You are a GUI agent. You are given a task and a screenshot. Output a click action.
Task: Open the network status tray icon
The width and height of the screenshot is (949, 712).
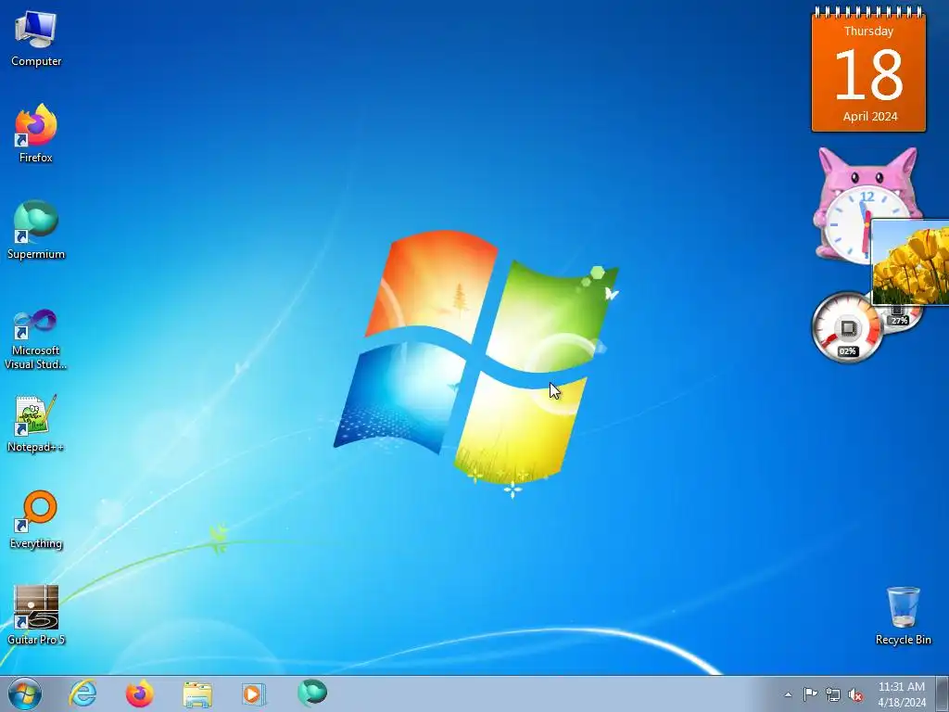(x=833, y=694)
